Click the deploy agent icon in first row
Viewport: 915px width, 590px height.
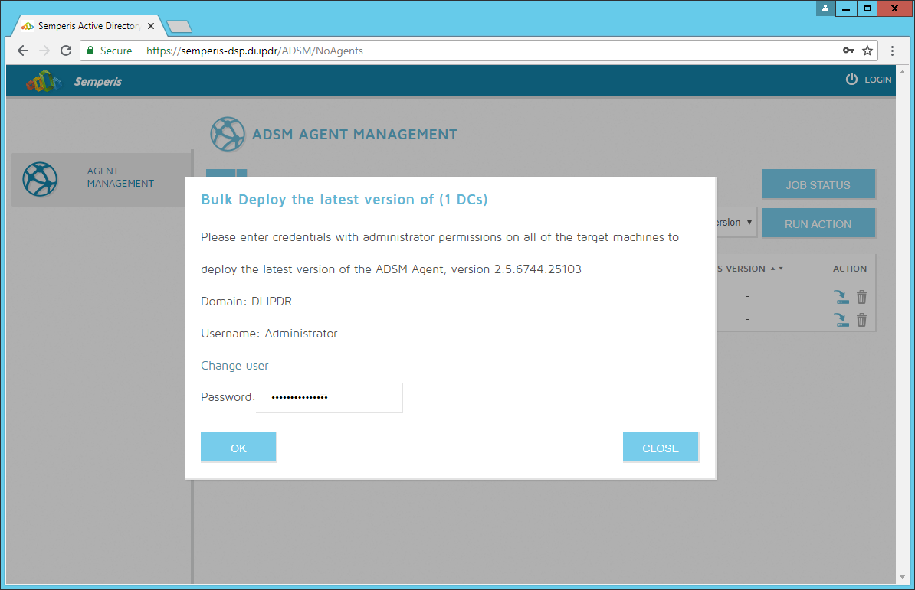coord(842,297)
